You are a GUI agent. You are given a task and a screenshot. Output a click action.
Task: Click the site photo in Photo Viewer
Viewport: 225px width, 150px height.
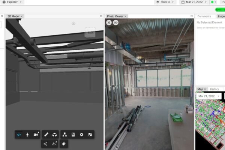click(149, 84)
